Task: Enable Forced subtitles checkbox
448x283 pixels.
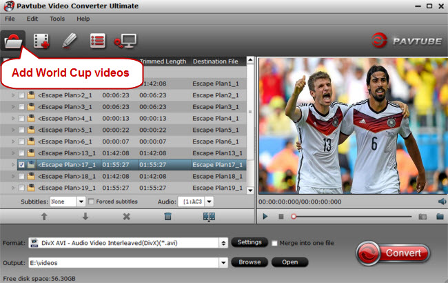Action: (x=91, y=202)
